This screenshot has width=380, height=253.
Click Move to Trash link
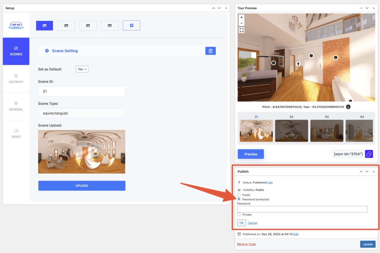coord(246,244)
